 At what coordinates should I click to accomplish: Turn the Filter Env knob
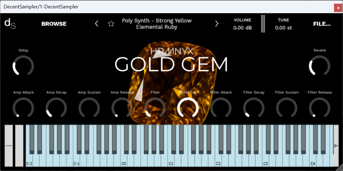click(x=188, y=108)
